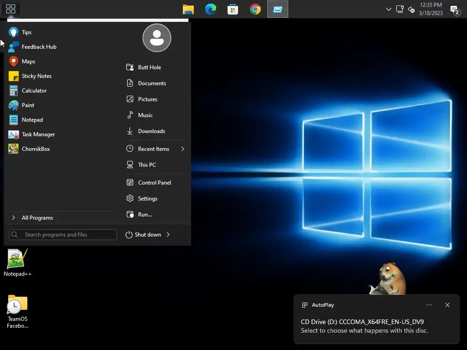This screenshot has height=350, width=467.
Task: Launch Microsoft Edge from taskbar
Action: pos(211,9)
